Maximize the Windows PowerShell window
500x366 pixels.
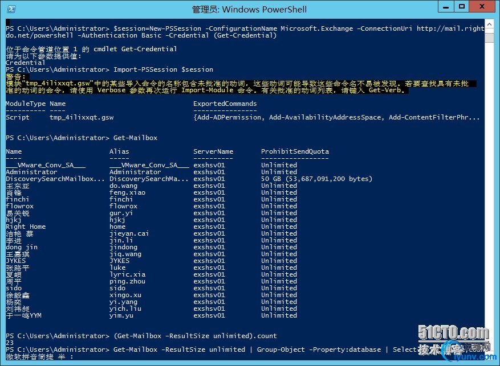(461, 7)
